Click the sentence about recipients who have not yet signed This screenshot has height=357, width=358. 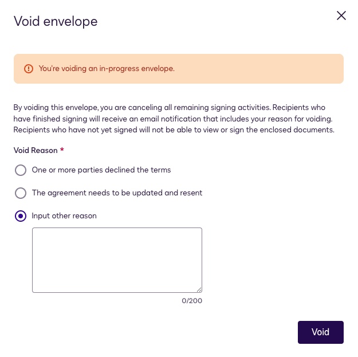(x=172, y=130)
